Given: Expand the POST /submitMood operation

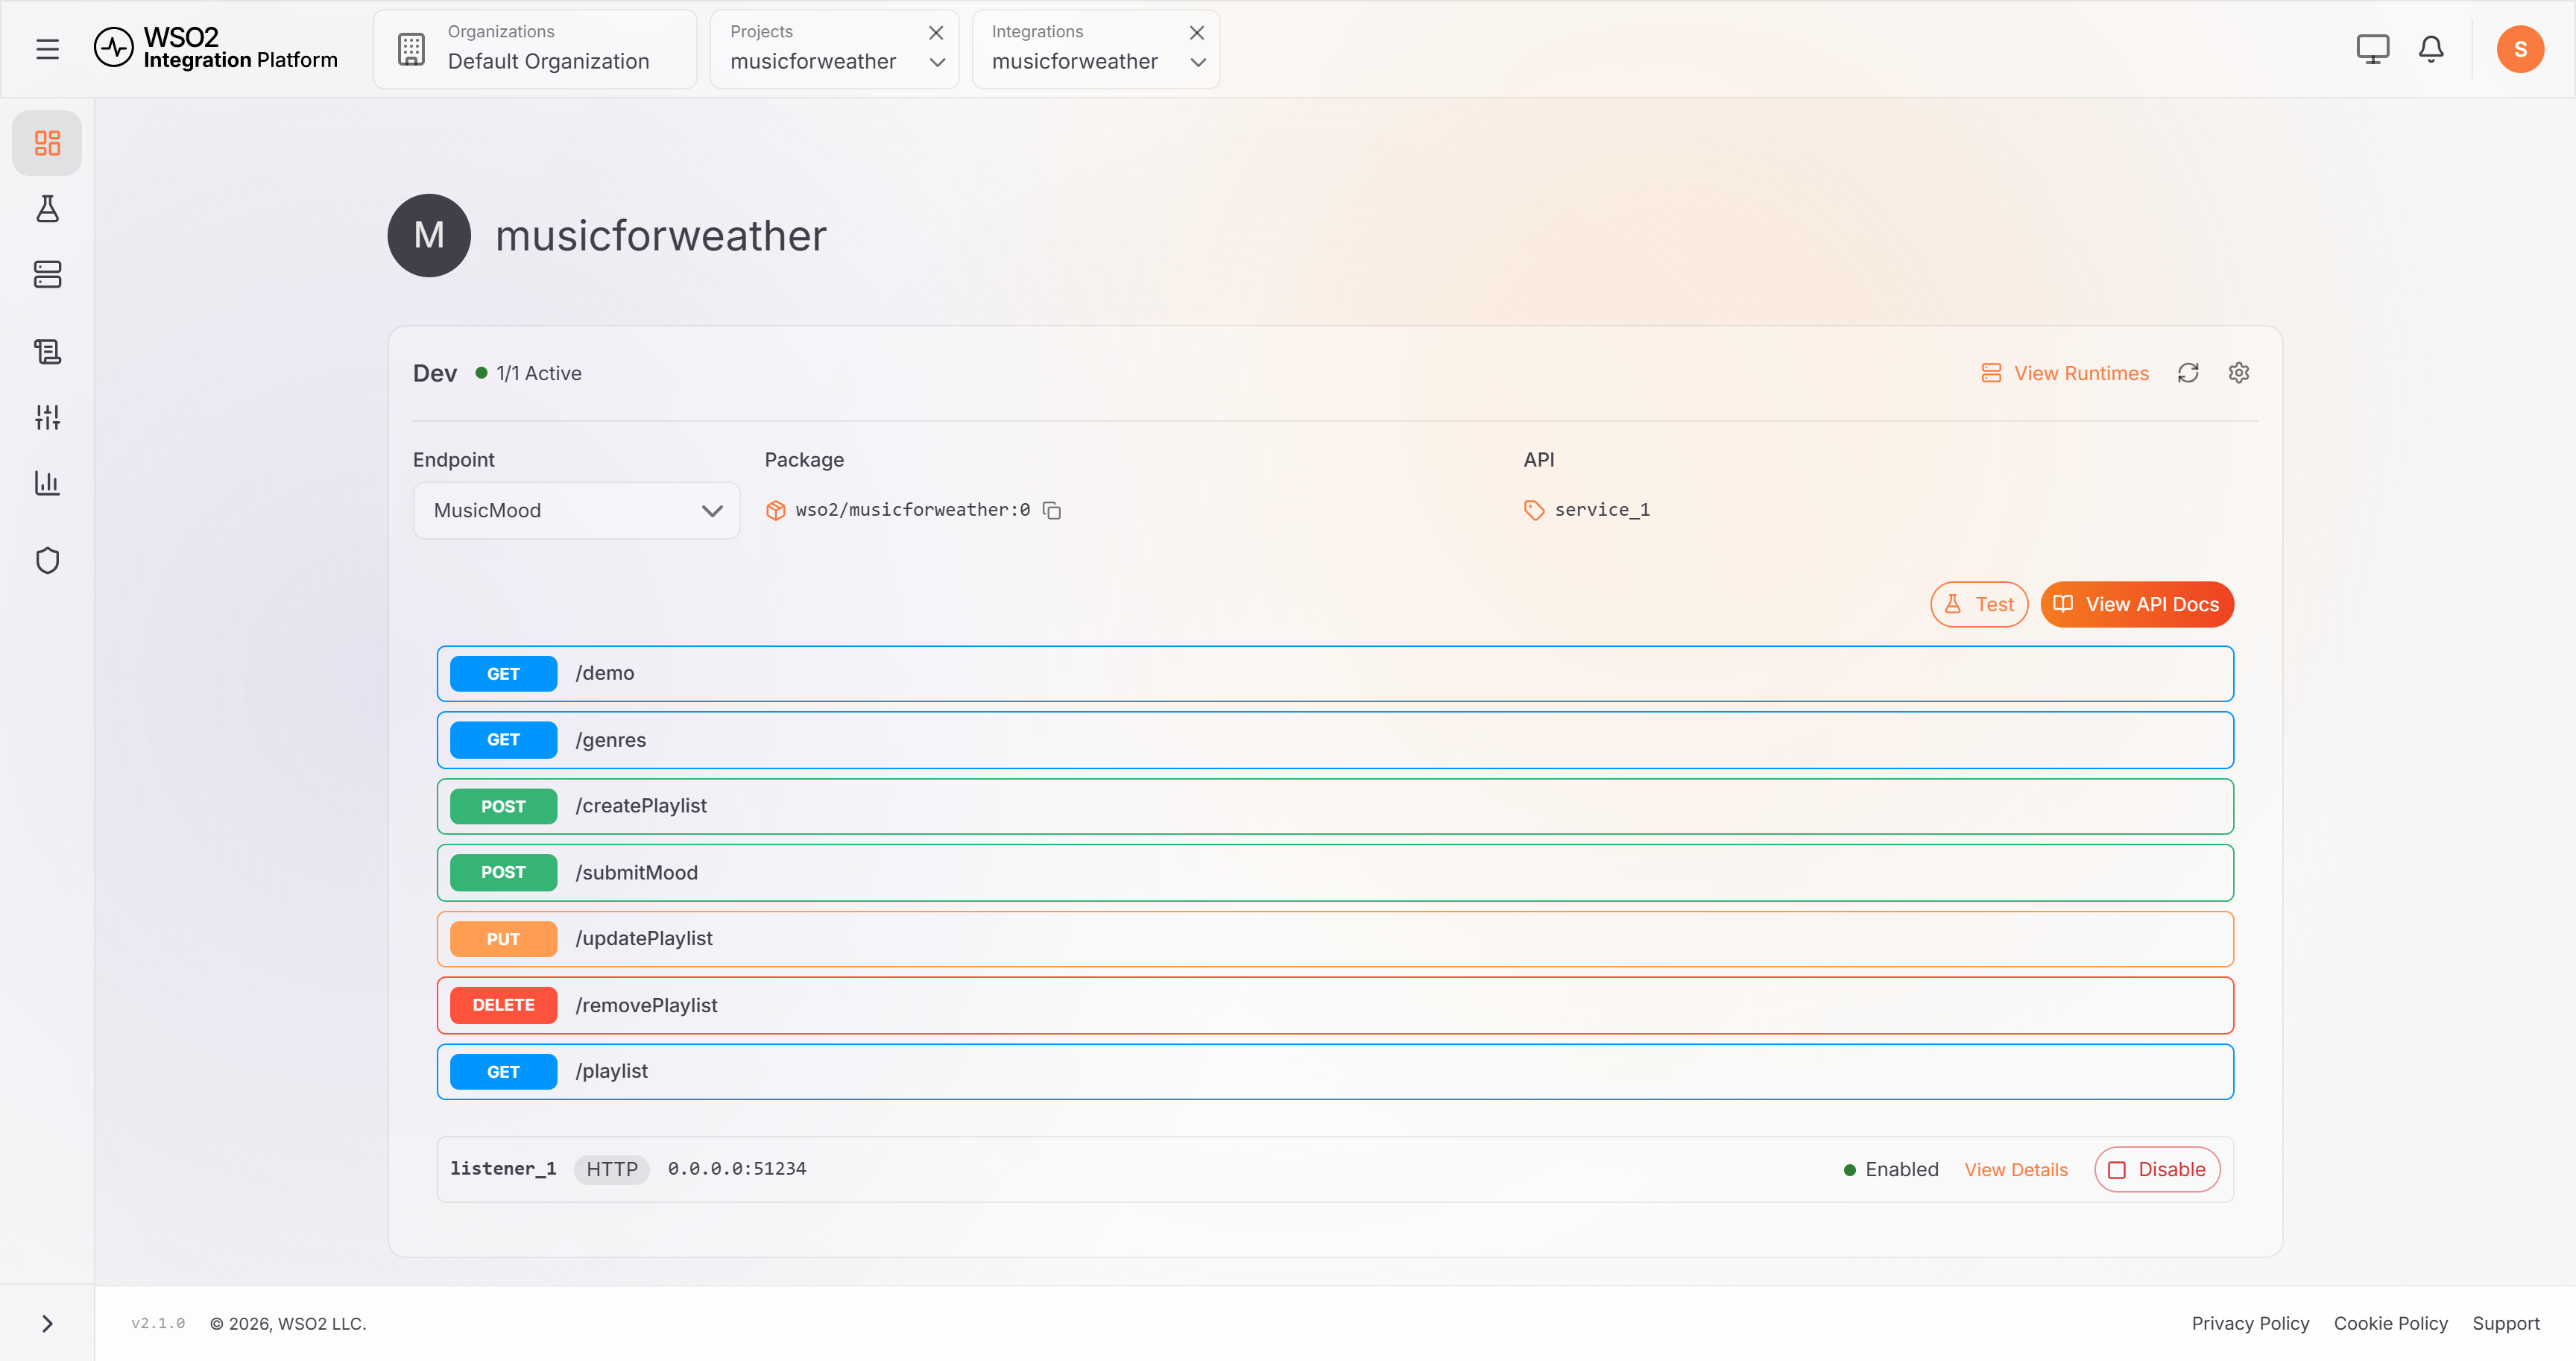Looking at the screenshot, I should tap(1335, 872).
